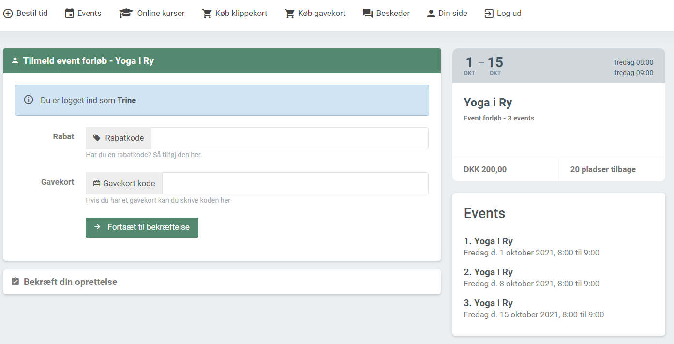The width and height of the screenshot is (674, 344).
Task: Click the plus icon beside Bestil tid
Action: tap(8, 14)
